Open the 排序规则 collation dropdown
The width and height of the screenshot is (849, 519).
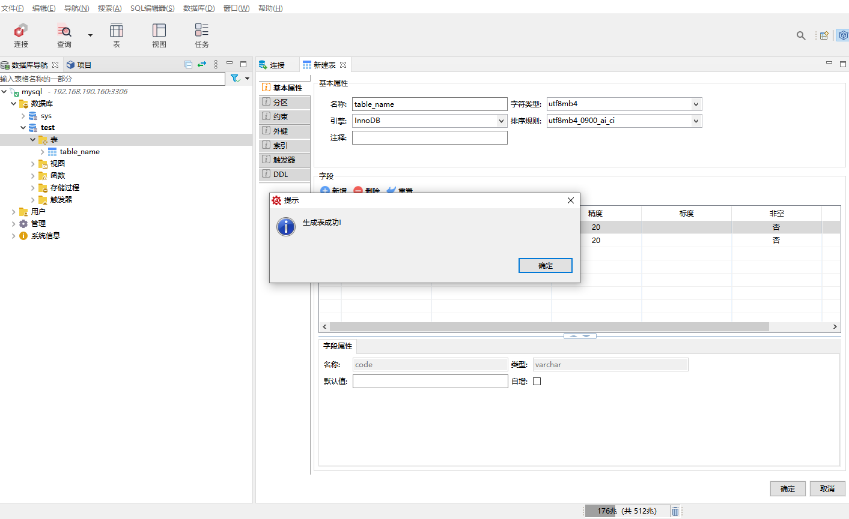696,121
